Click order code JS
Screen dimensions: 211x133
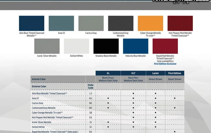[90, 122]
